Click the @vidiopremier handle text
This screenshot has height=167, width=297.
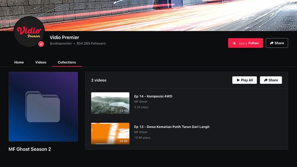point(61,43)
